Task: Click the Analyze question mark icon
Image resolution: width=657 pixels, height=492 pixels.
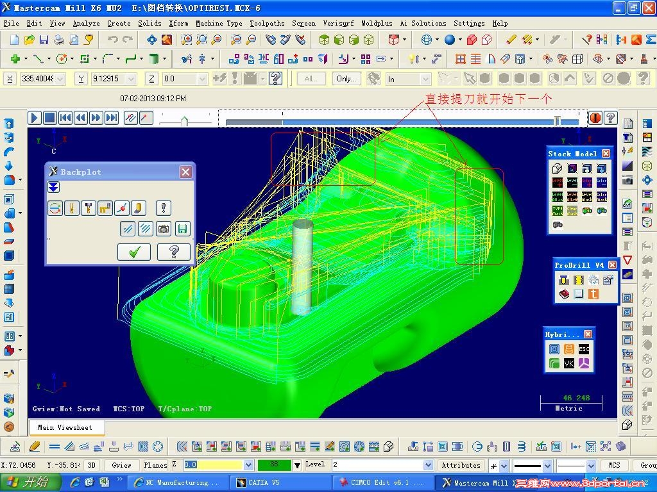Action: pyautogui.click(x=587, y=40)
